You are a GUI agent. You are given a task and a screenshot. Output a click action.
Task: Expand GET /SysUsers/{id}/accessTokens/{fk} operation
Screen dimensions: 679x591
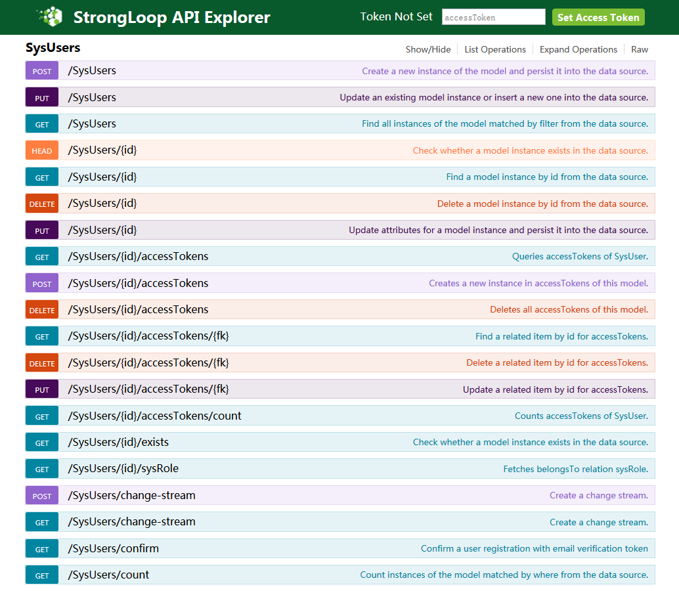[x=148, y=336]
